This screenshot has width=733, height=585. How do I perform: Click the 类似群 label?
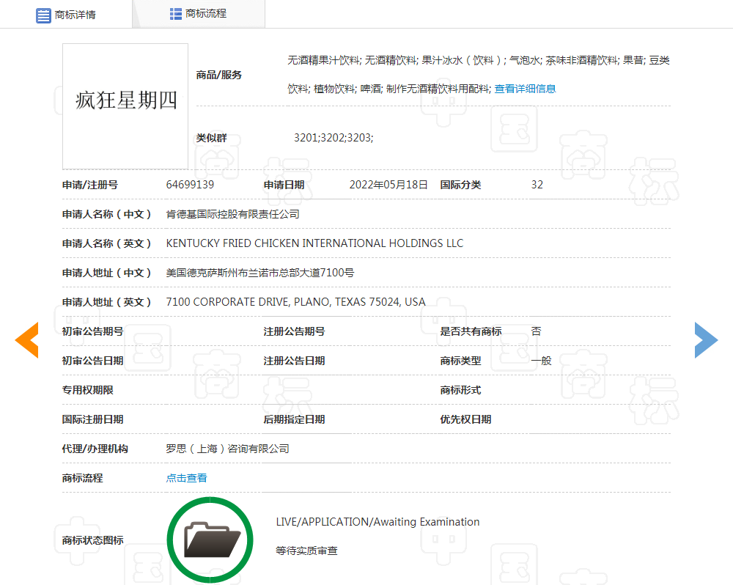211,138
